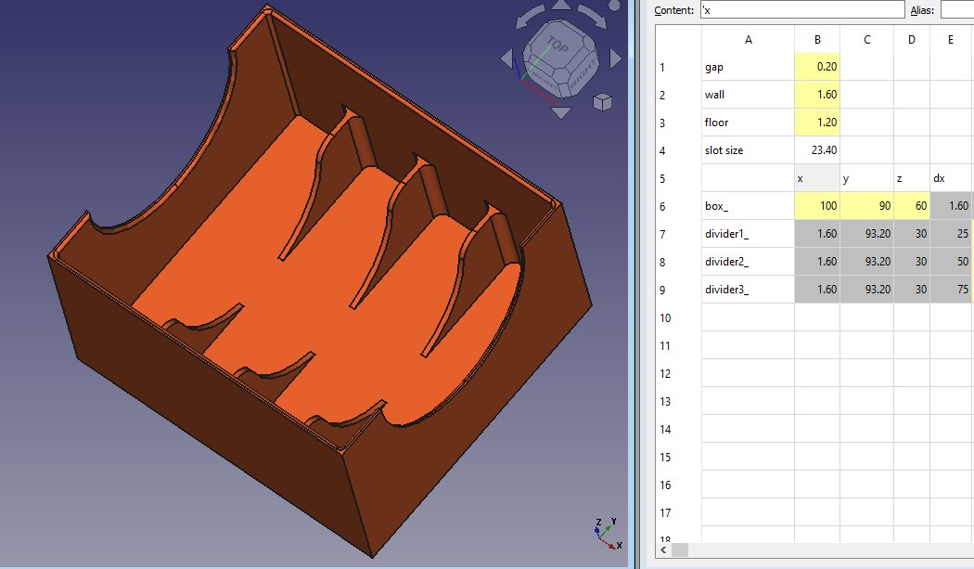Viewport: 974px width, 569px height.
Task: Select the box_ z value 60
Action: [912, 206]
